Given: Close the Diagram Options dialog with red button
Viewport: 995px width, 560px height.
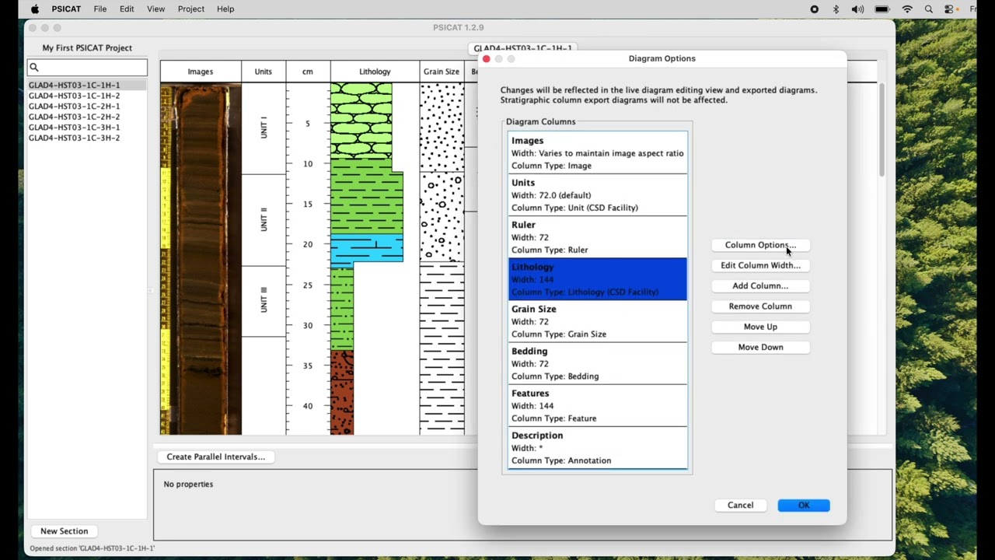Looking at the screenshot, I should (487, 59).
